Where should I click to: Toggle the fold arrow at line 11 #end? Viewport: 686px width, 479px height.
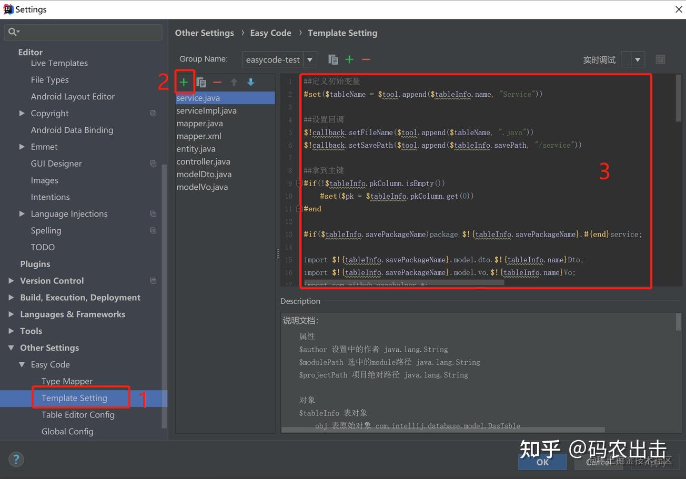(x=298, y=208)
